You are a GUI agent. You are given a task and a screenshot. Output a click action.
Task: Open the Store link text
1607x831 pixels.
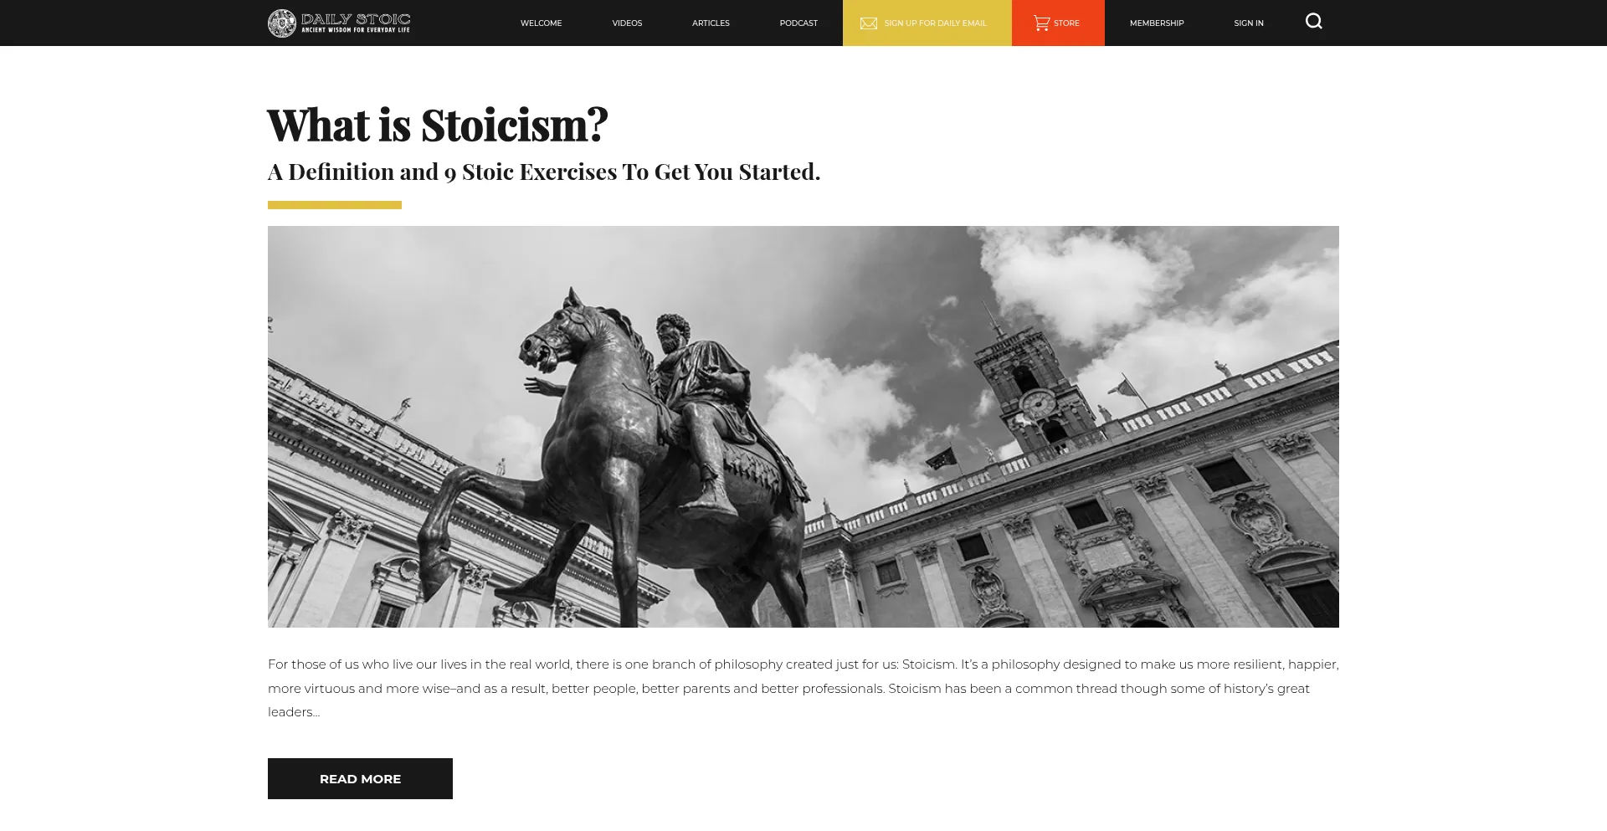1066,23
